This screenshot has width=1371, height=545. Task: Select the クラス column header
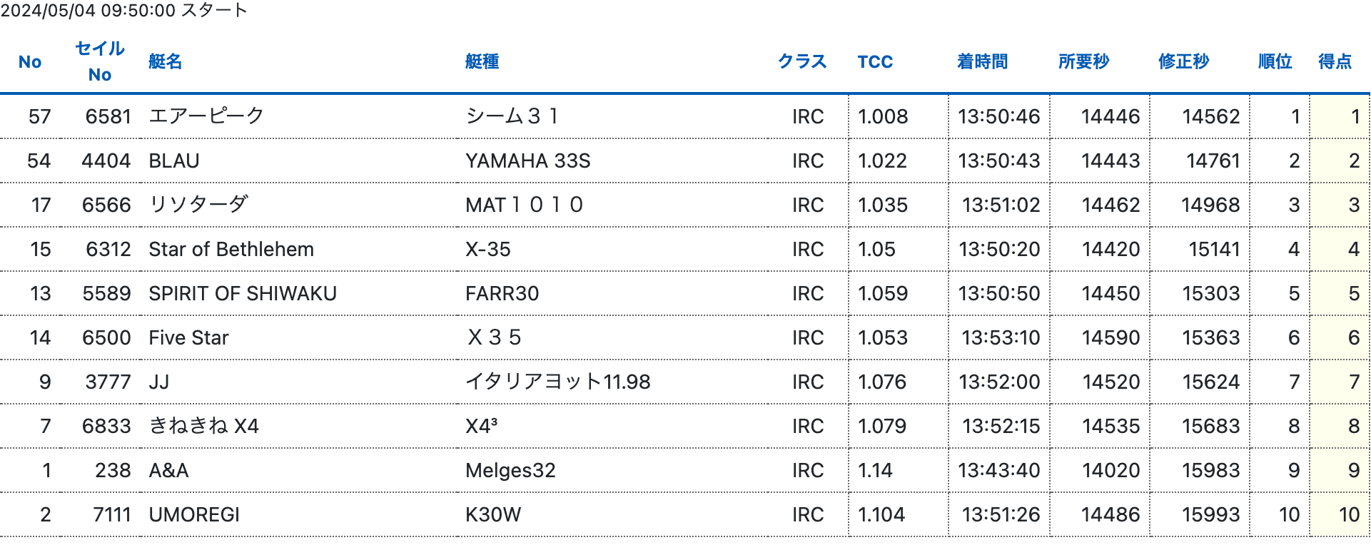(x=801, y=62)
